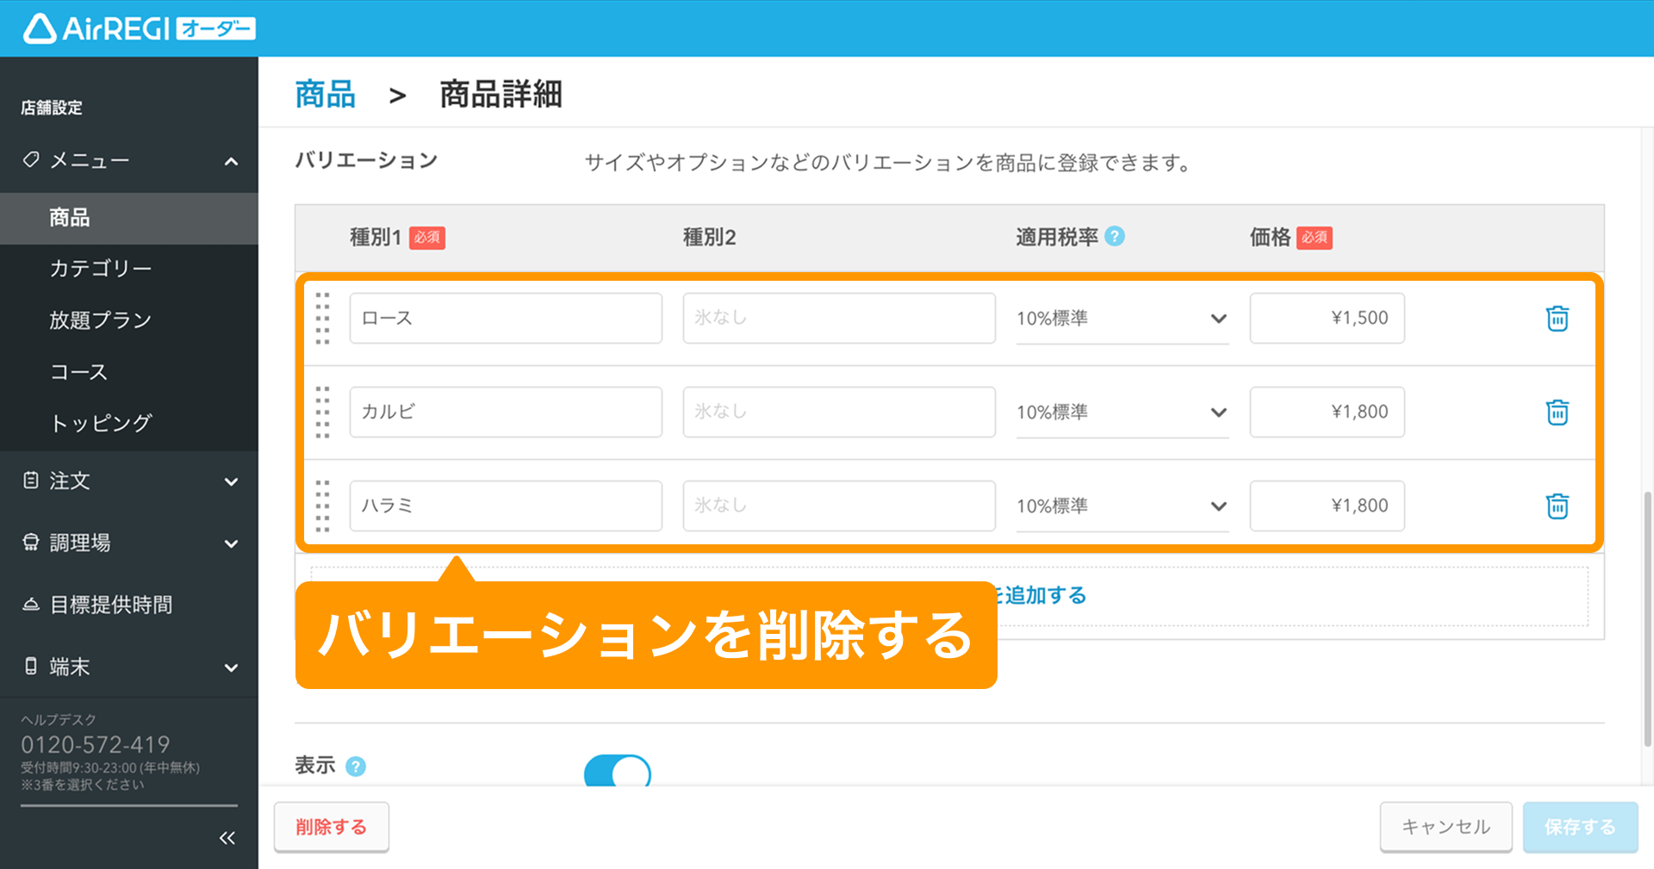
Task: Focus the 種別2 field in ハラミ row
Action: point(839,506)
